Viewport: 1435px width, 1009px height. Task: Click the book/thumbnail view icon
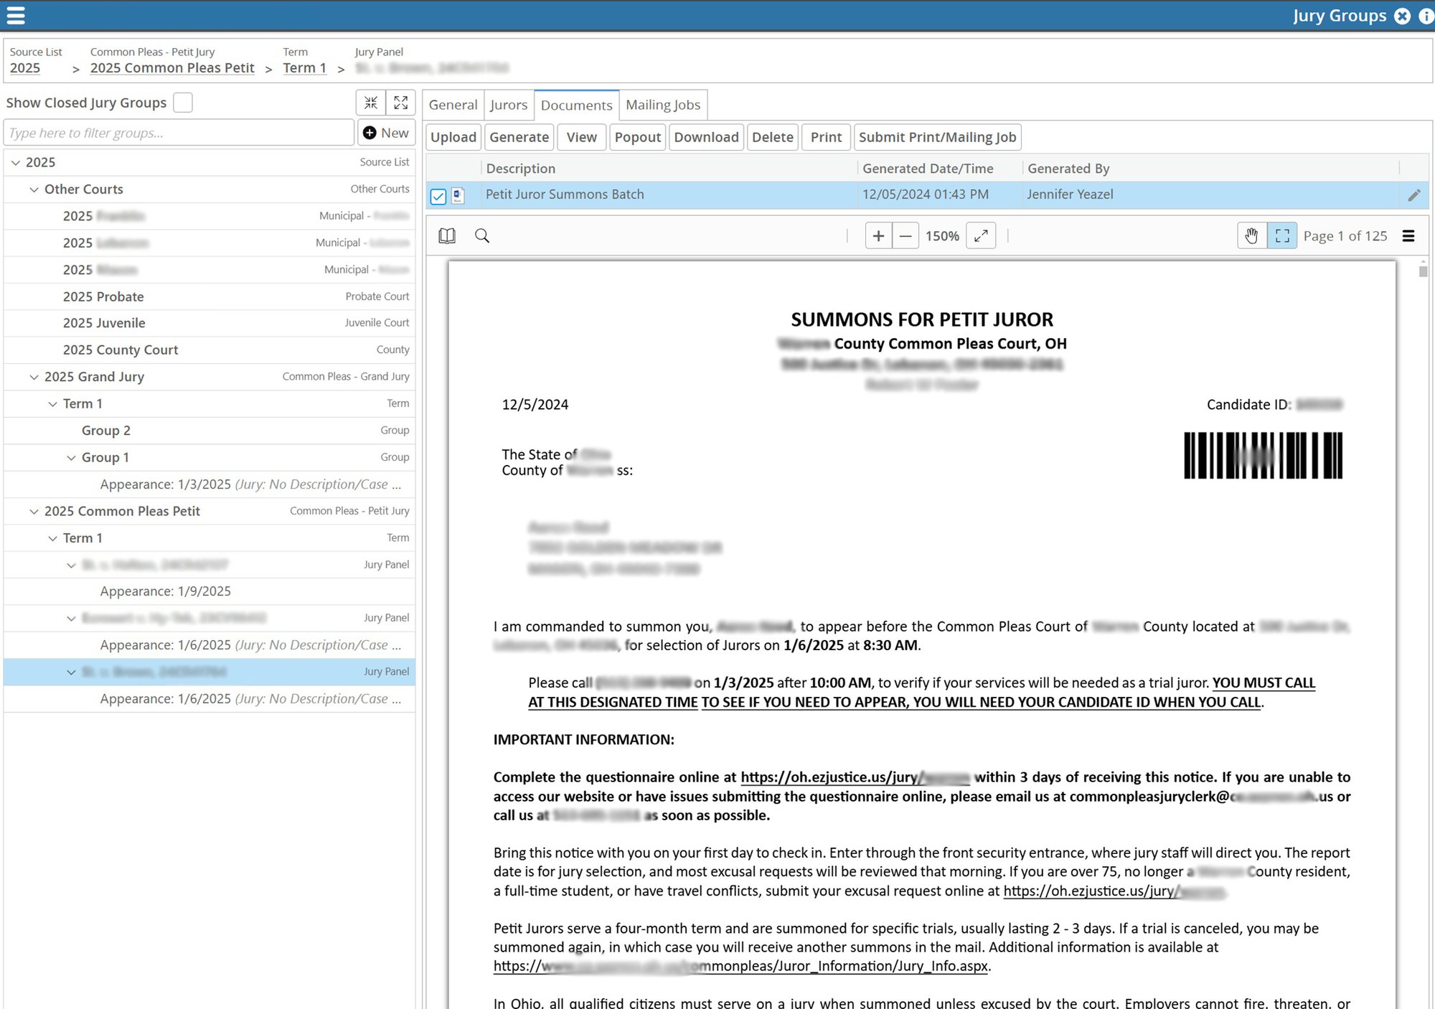click(448, 236)
